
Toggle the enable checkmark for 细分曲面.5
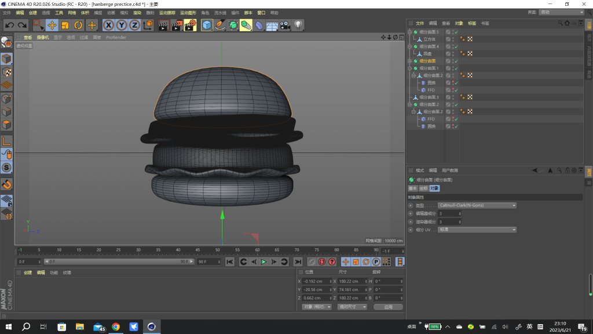(456, 32)
